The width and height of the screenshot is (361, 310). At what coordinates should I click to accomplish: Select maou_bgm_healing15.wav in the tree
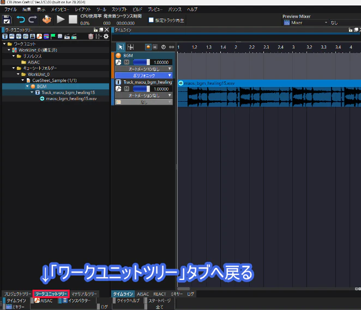coord(71,98)
